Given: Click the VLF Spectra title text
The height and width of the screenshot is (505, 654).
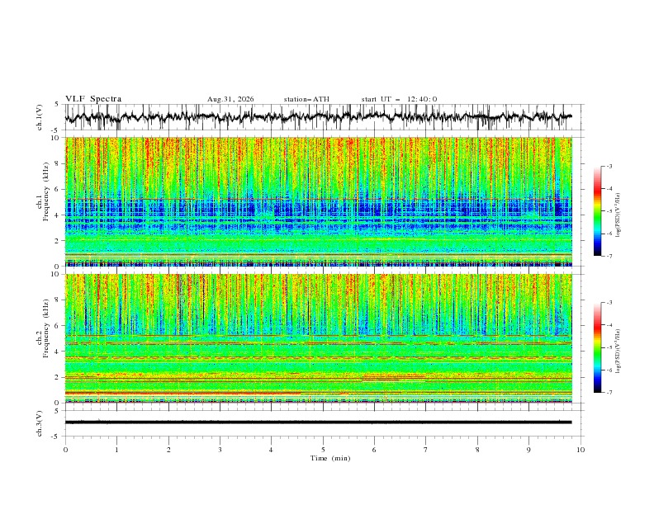Looking at the screenshot, I should (93, 99).
